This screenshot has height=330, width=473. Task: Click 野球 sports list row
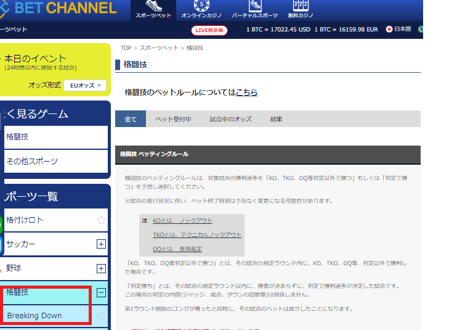56,268
